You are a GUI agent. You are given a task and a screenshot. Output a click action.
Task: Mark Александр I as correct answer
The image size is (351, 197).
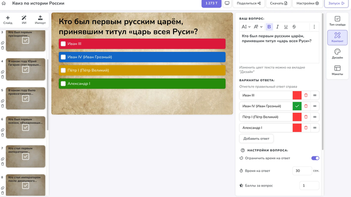(x=297, y=128)
